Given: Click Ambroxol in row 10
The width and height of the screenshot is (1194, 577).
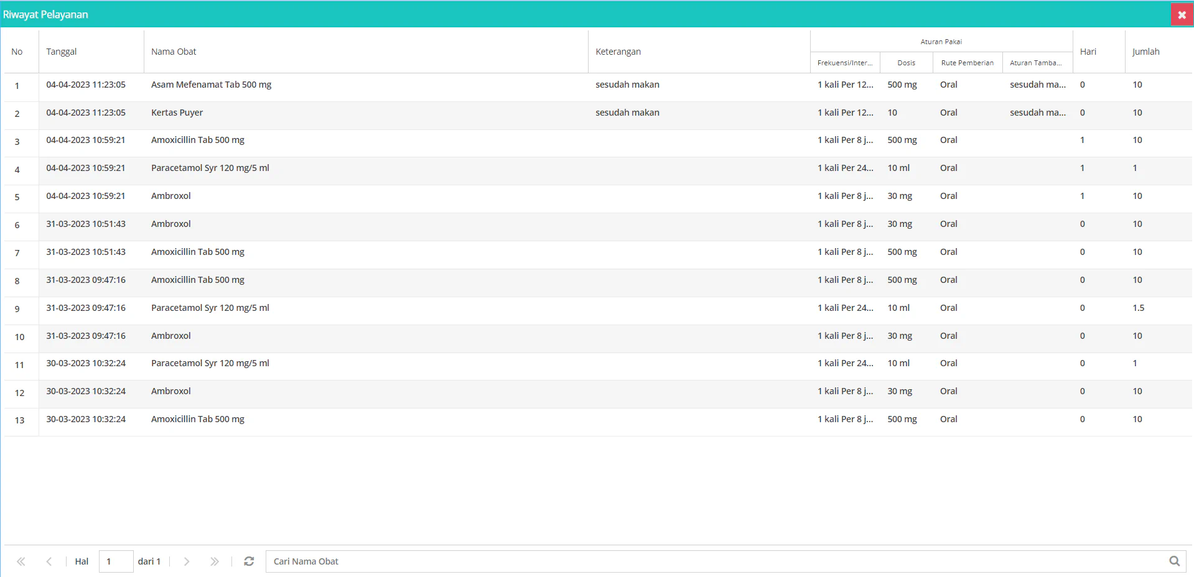Looking at the screenshot, I should [x=171, y=336].
